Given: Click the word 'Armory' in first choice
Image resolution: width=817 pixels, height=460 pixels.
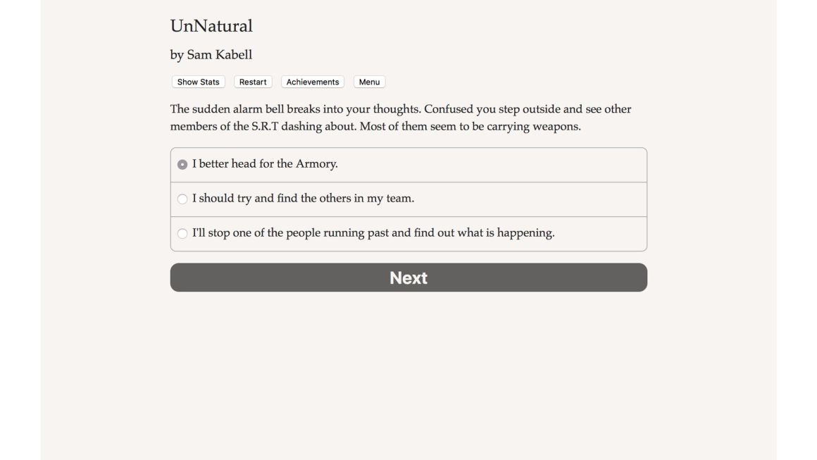Looking at the screenshot, I should (x=316, y=163).
